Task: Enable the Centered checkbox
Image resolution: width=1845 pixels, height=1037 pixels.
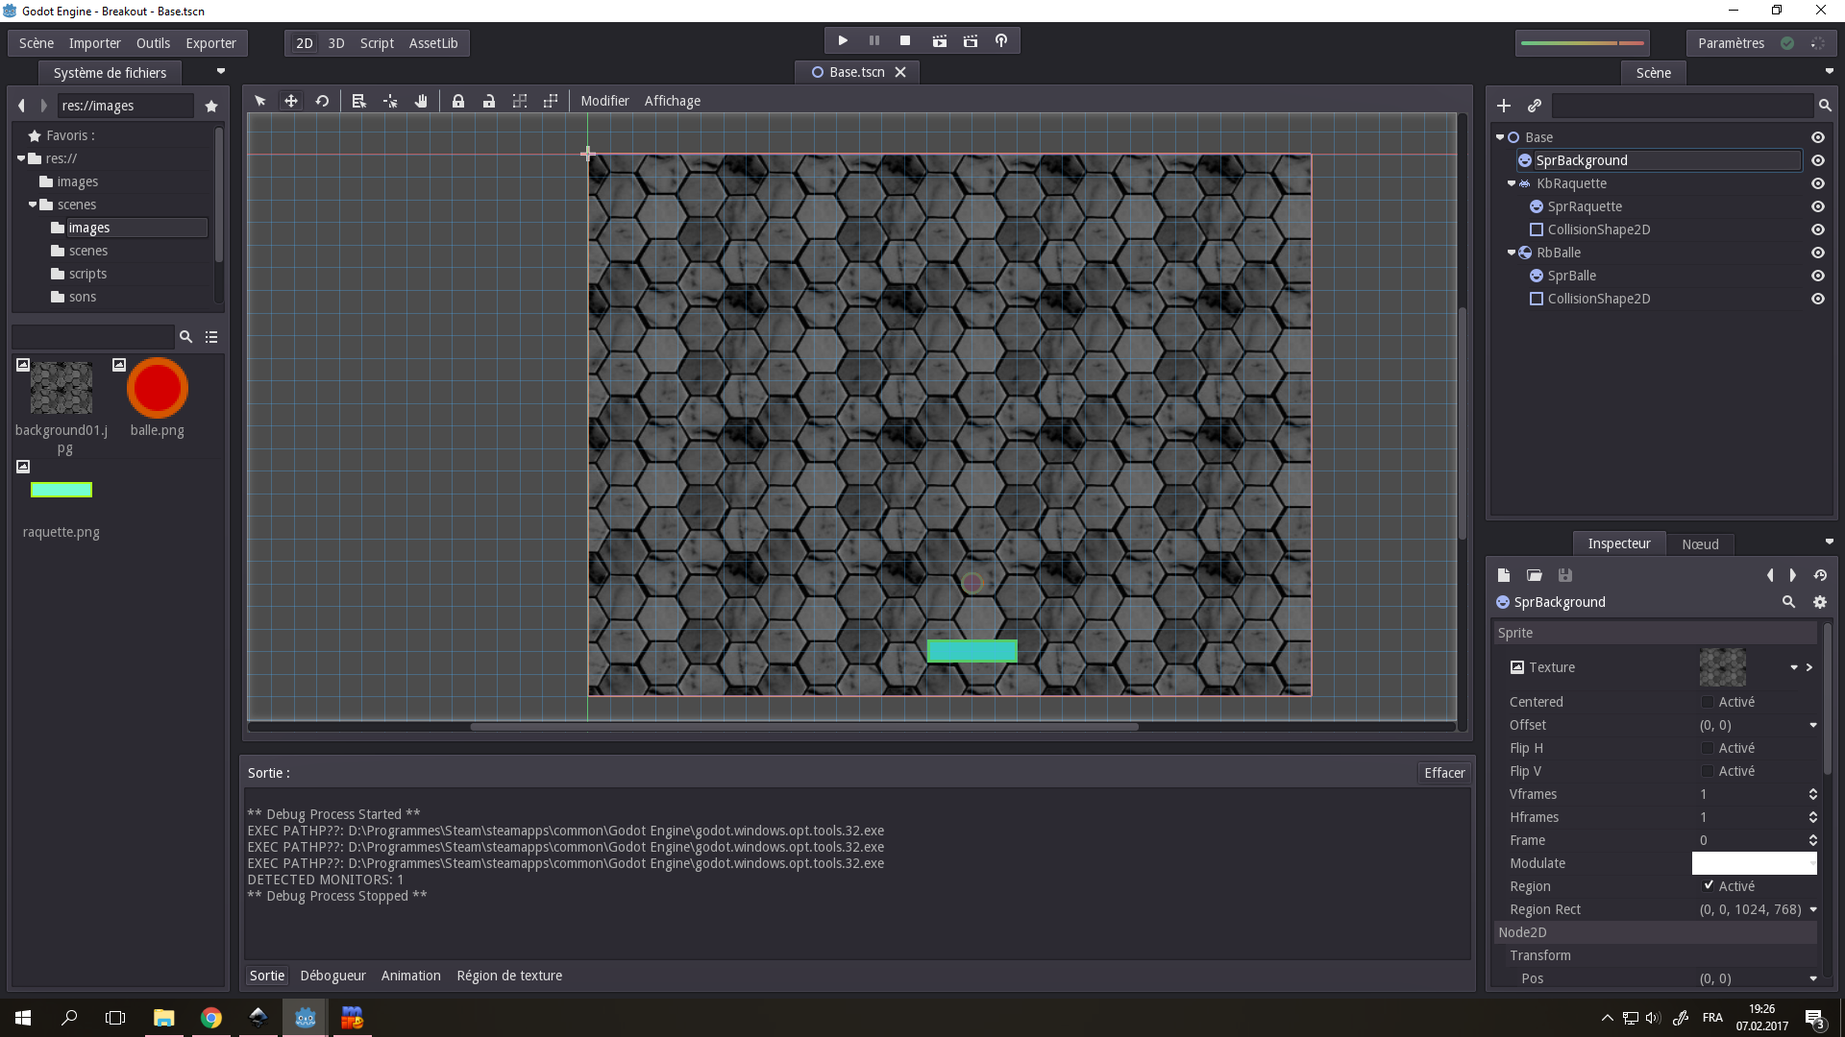Action: [1708, 702]
